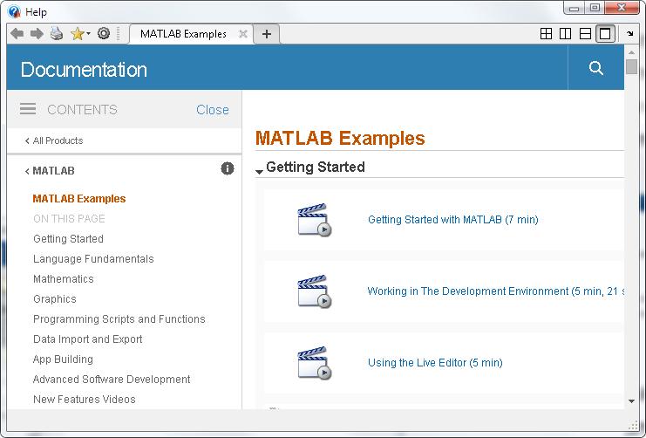Open Getting Started with MATLAB video link
646x438 pixels.
coord(453,219)
